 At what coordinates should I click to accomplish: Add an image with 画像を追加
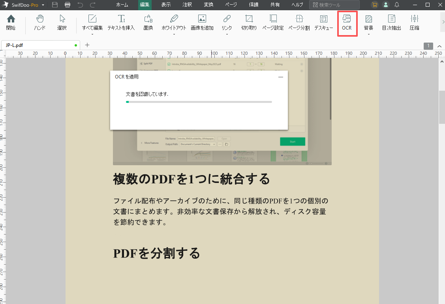pos(202,22)
